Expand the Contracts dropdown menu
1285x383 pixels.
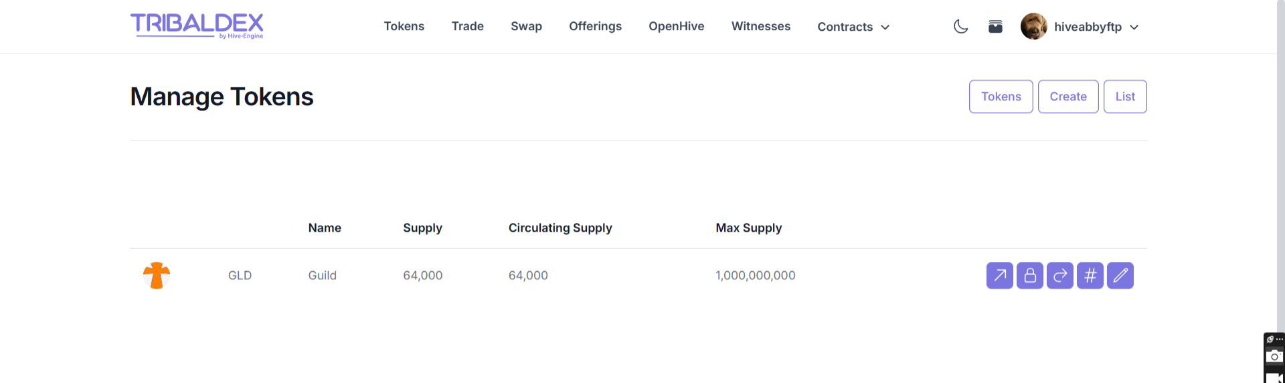853,27
